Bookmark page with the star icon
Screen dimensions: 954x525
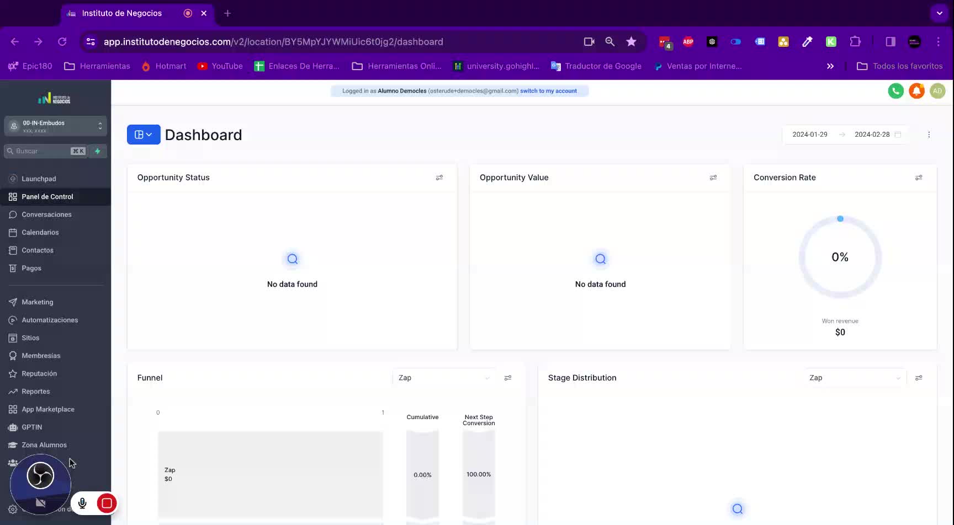click(631, 41)
